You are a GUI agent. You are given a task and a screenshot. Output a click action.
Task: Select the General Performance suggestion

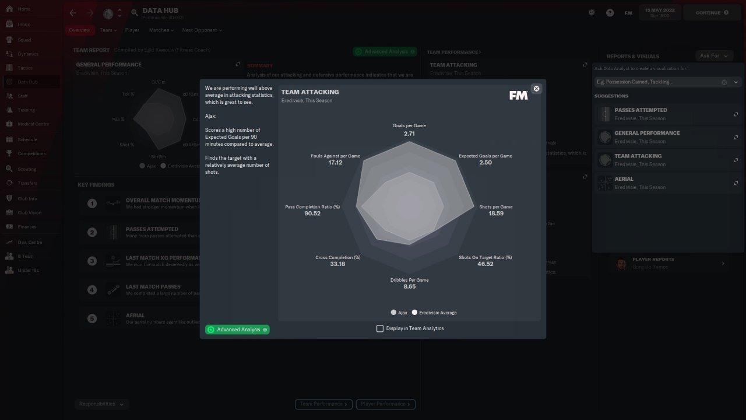tap(667, 137)
